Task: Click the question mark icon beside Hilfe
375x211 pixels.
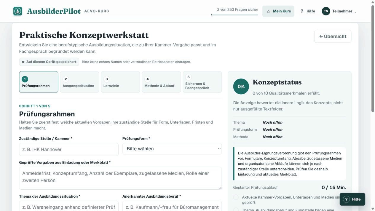Action: [302, 11]
